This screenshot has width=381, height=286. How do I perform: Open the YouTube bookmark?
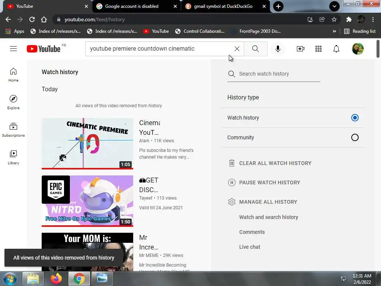156,31
